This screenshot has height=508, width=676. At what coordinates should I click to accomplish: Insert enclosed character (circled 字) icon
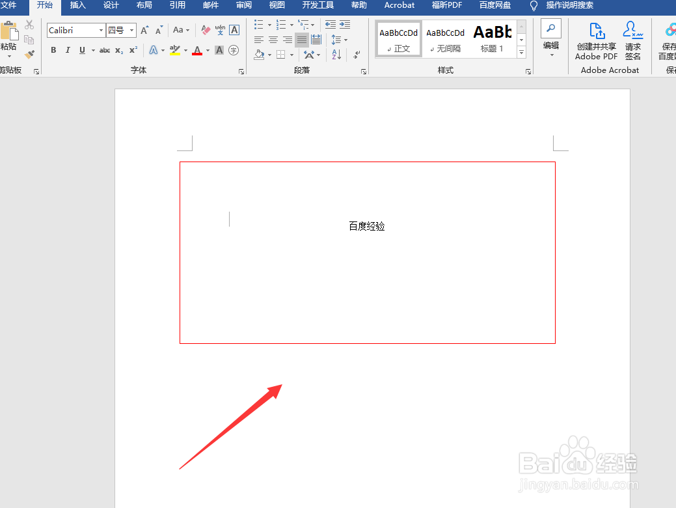234,51
